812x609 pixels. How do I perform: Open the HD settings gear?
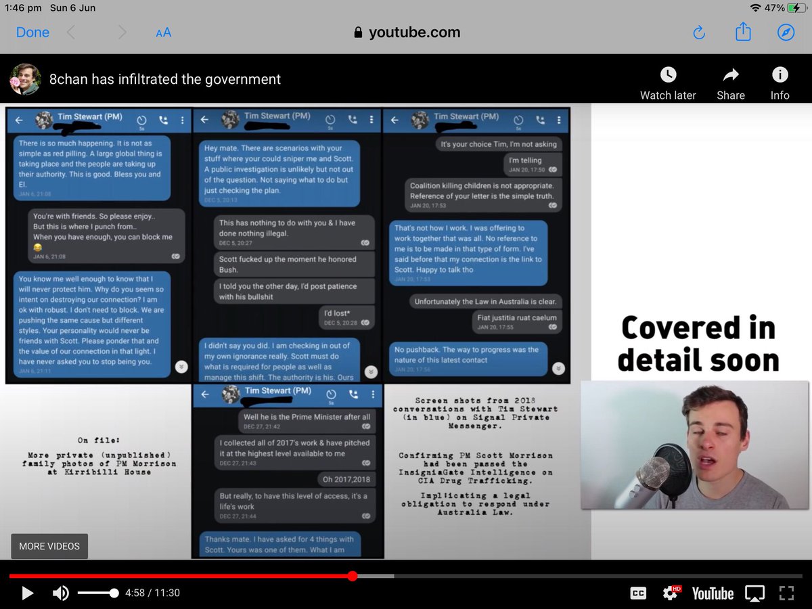coord(671,593)
